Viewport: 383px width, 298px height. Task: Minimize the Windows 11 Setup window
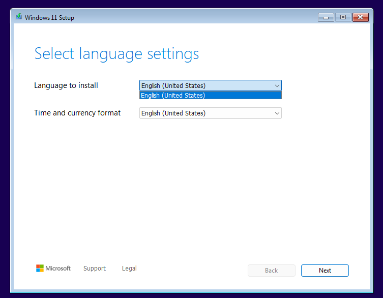pos(326,17)
